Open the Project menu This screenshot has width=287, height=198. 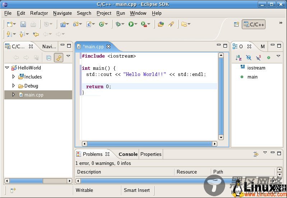click(x=104, y=13)
